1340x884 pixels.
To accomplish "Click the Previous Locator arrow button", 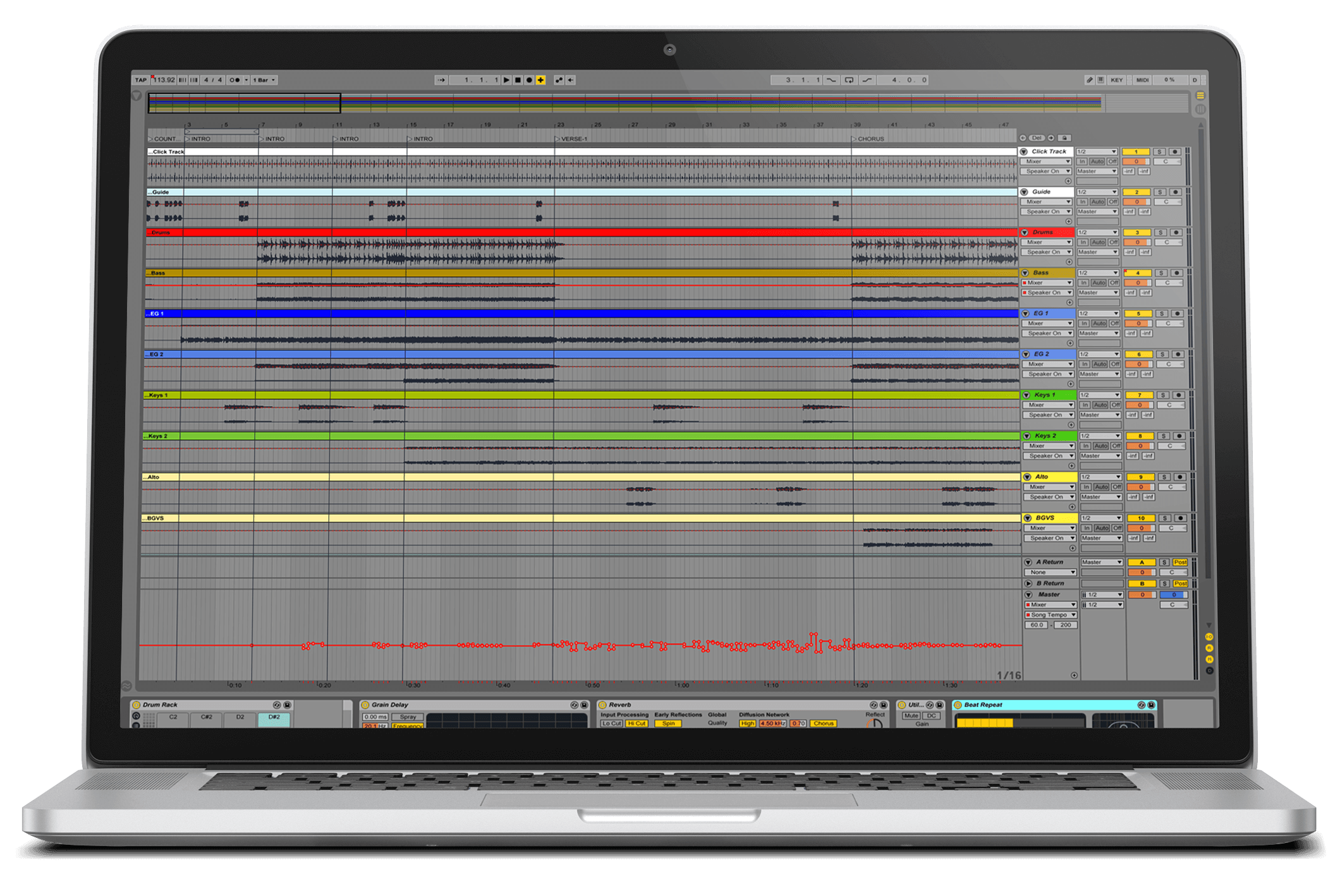I will 1023,138.
